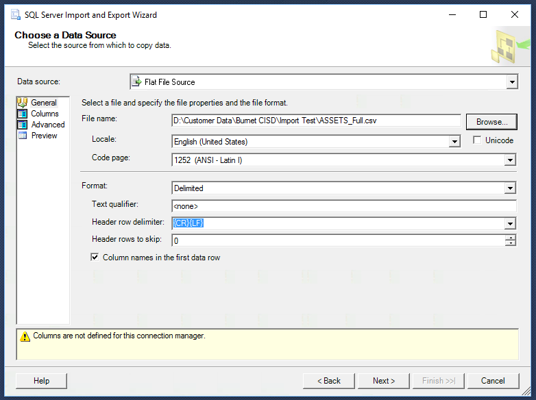Click the English (United States) locale field
Viewport: 536px width, 400px height.
point(316,141)
